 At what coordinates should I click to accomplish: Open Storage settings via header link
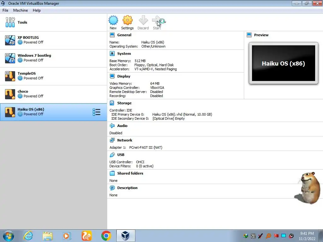(x=124, y=103)
